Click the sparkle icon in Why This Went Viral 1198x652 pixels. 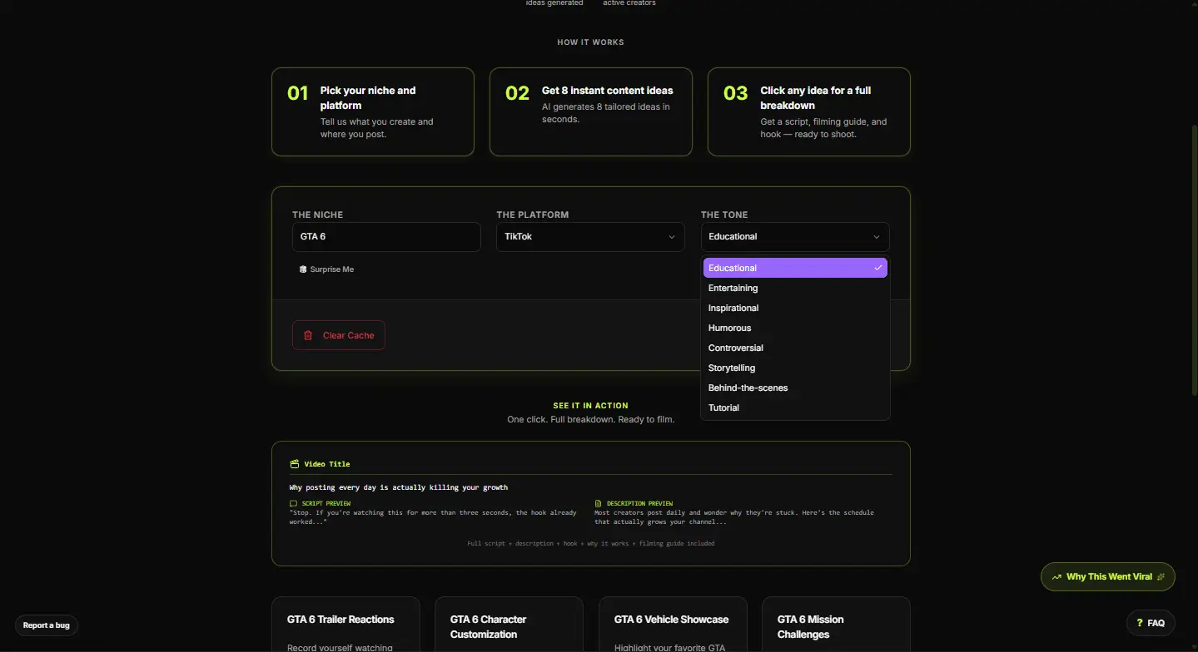[1161, 576]
